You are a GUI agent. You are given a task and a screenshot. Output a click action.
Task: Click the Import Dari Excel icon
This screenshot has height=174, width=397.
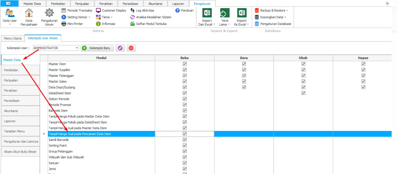click(x=207, y=14)
